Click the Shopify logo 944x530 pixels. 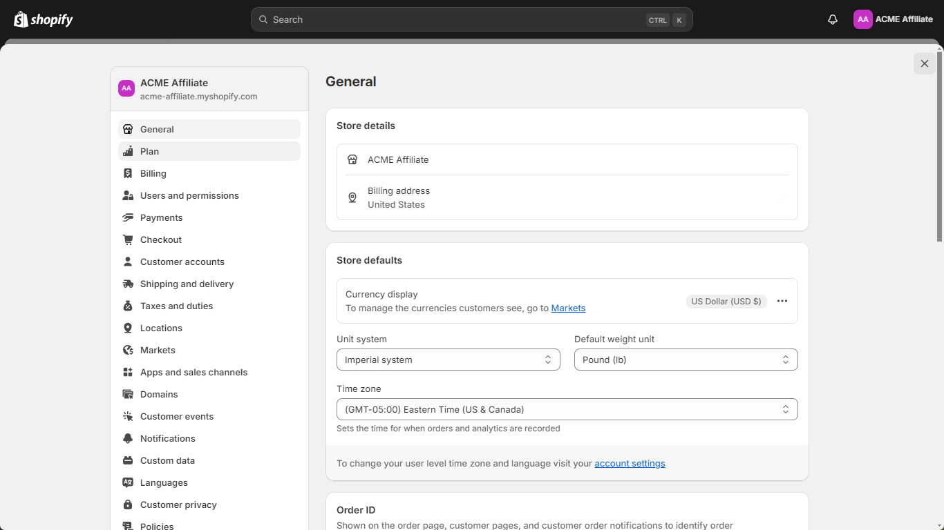coord(44,19)
